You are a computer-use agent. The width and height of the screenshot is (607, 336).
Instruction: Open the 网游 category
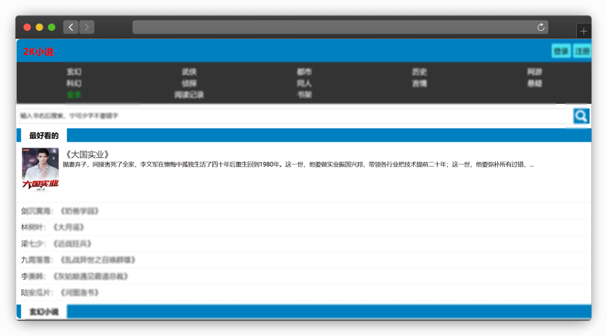click(535, 72)
